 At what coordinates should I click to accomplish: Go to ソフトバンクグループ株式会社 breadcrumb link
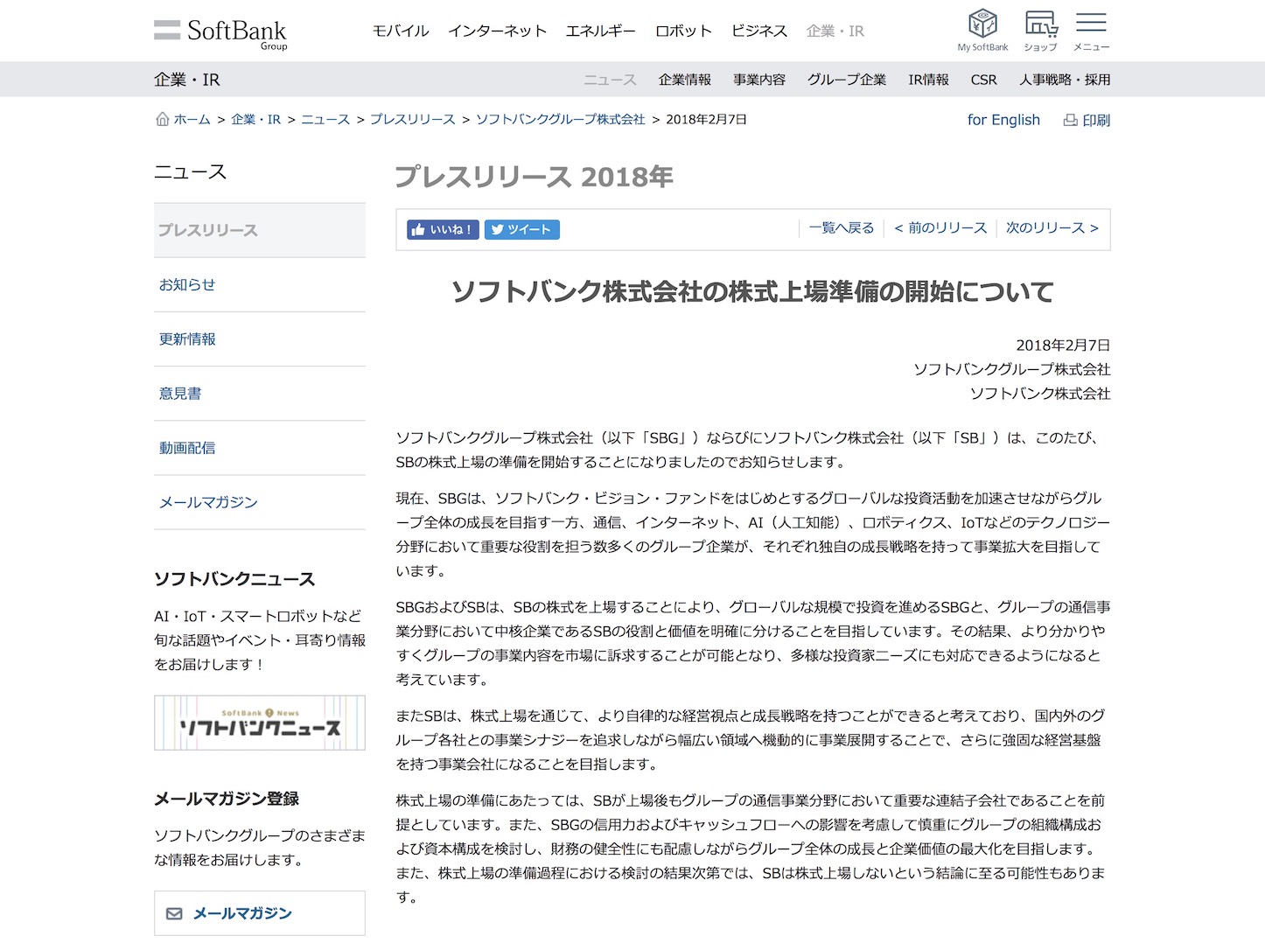[x=561, y=119]
